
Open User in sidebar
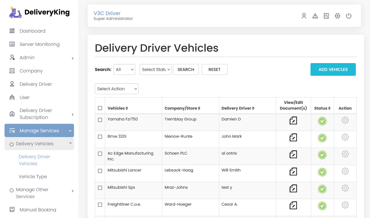pos(24,97)
